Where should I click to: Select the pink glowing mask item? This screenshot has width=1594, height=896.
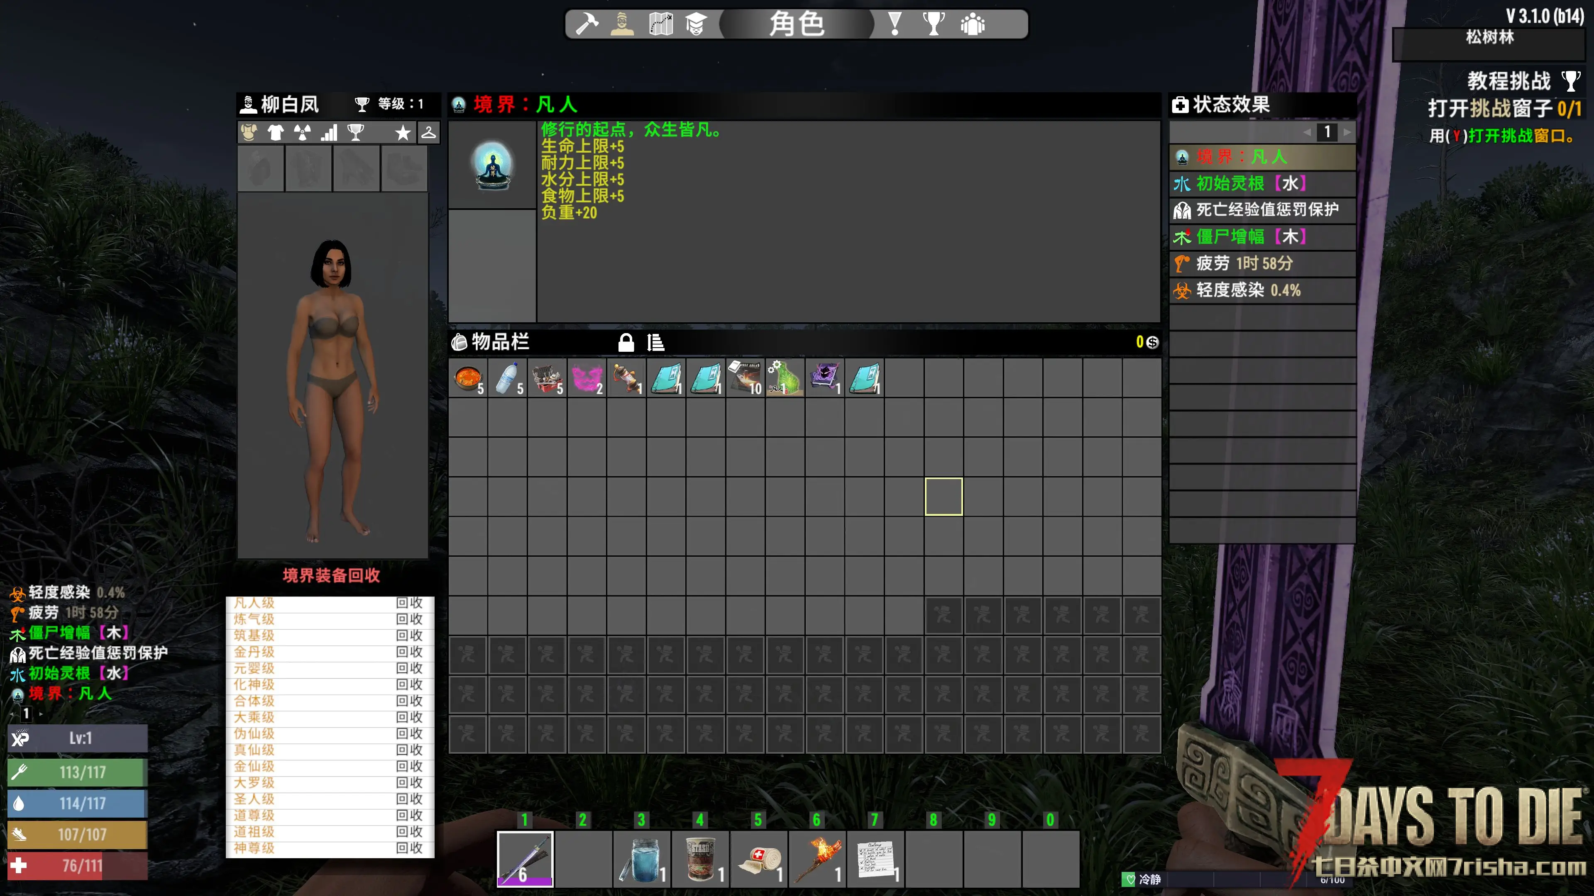587,378
